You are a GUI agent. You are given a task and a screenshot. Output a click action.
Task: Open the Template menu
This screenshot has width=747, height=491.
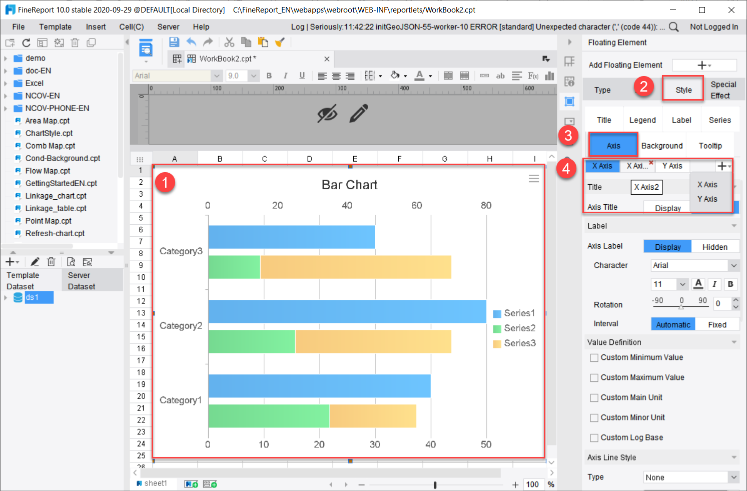pos(55,27)
